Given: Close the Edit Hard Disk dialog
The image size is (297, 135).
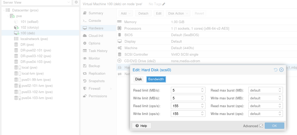Looking at the screenshot, I should (281, 70).
